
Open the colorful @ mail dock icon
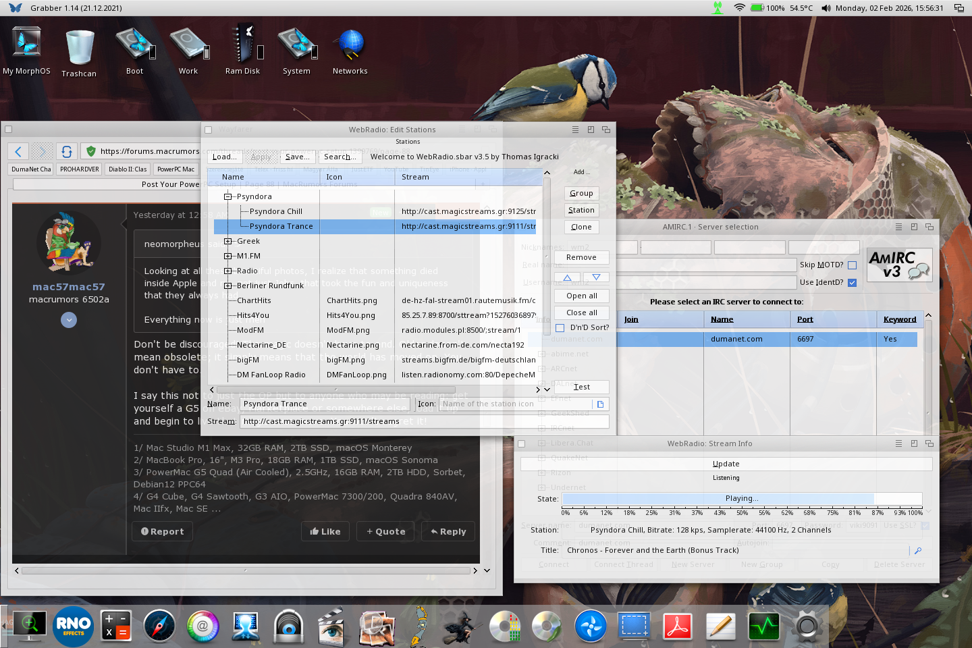pyautogui.click(x=202, y=626)
